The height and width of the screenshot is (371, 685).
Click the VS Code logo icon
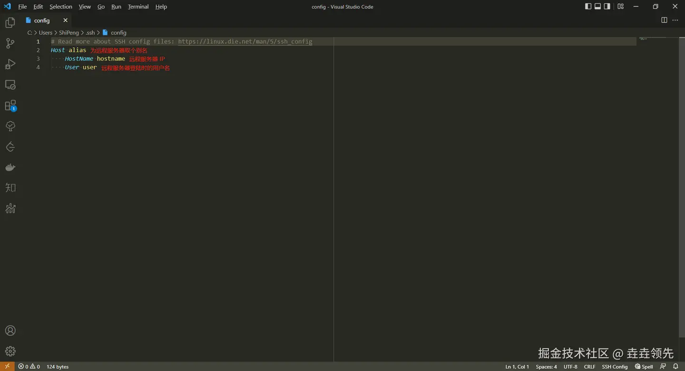click(x=7, y=7)
